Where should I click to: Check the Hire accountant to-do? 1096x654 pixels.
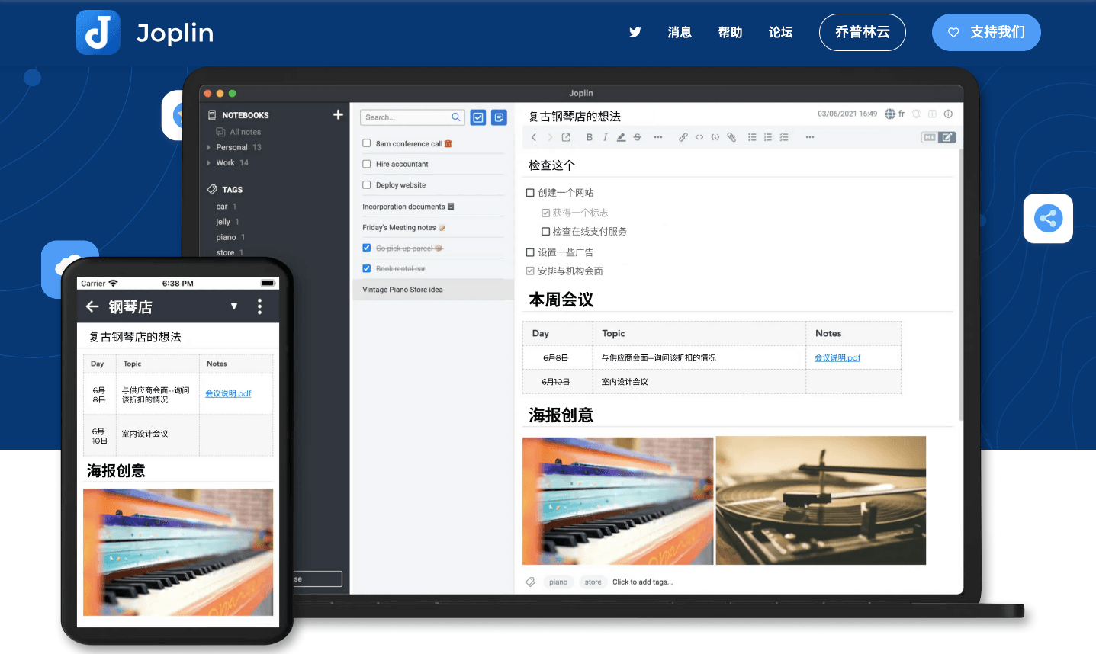pyautogui.click(x=367, y=164)
